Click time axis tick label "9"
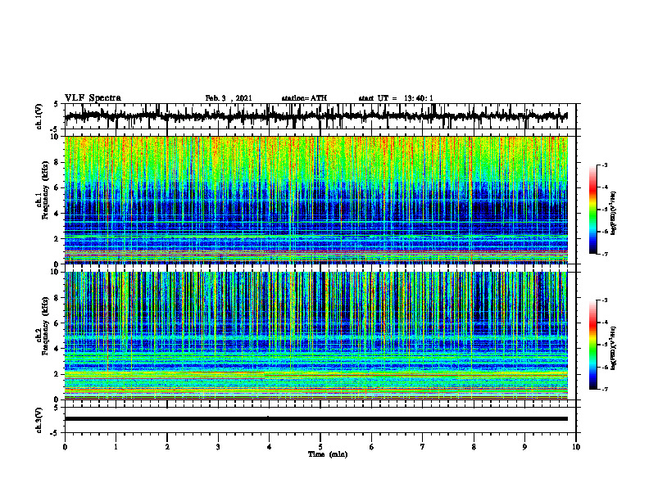This screenshot has height=501, width=649. (524, 447)
